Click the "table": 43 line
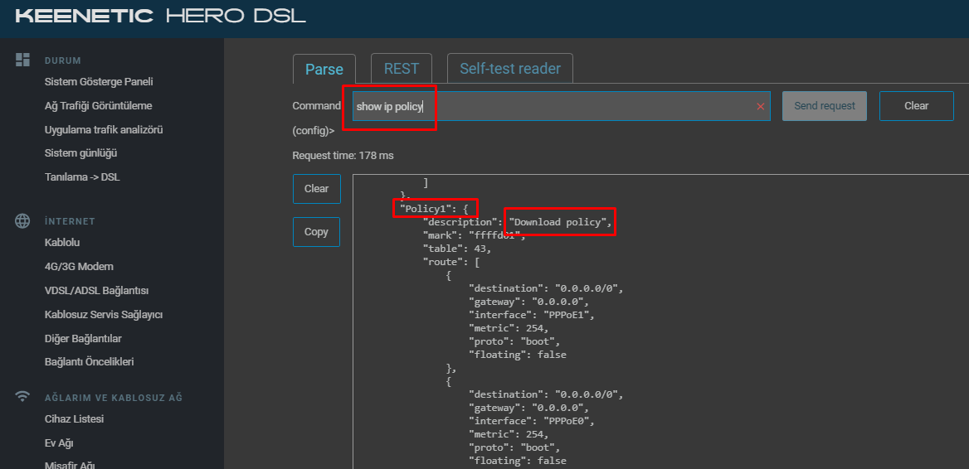969x469 pixels. click(x=456, y=249)
